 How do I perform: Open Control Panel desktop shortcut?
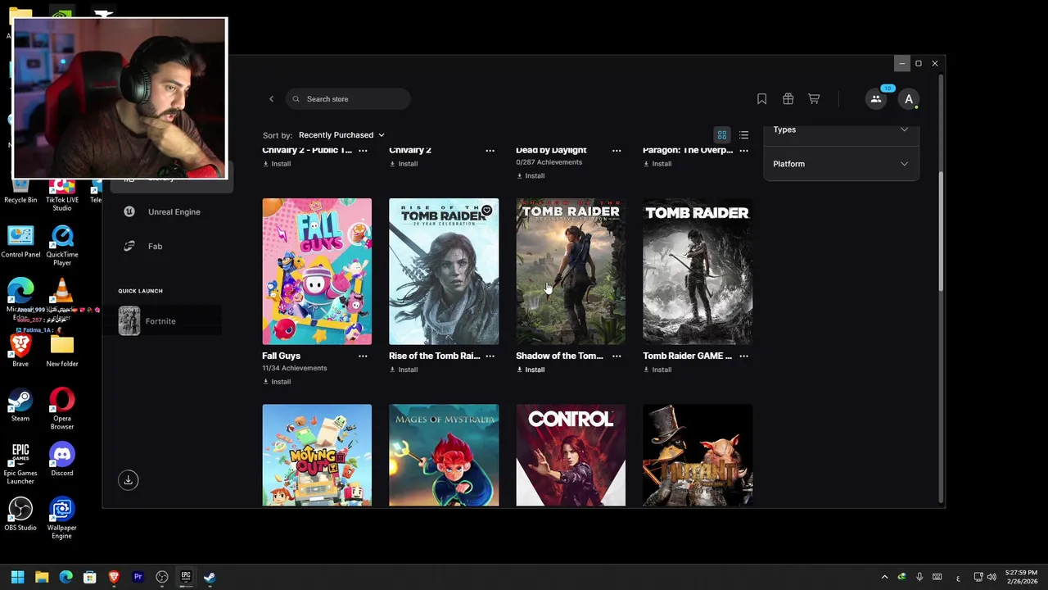(x=20, y=242)
